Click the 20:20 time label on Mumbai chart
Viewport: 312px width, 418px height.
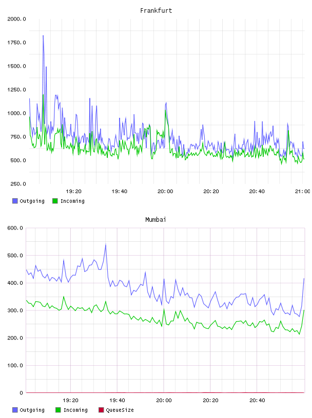[210, 401]
